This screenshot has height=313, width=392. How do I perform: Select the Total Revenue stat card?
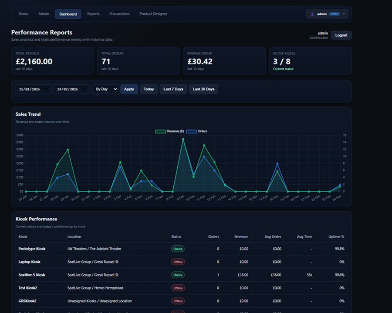[x=53, y=61]
